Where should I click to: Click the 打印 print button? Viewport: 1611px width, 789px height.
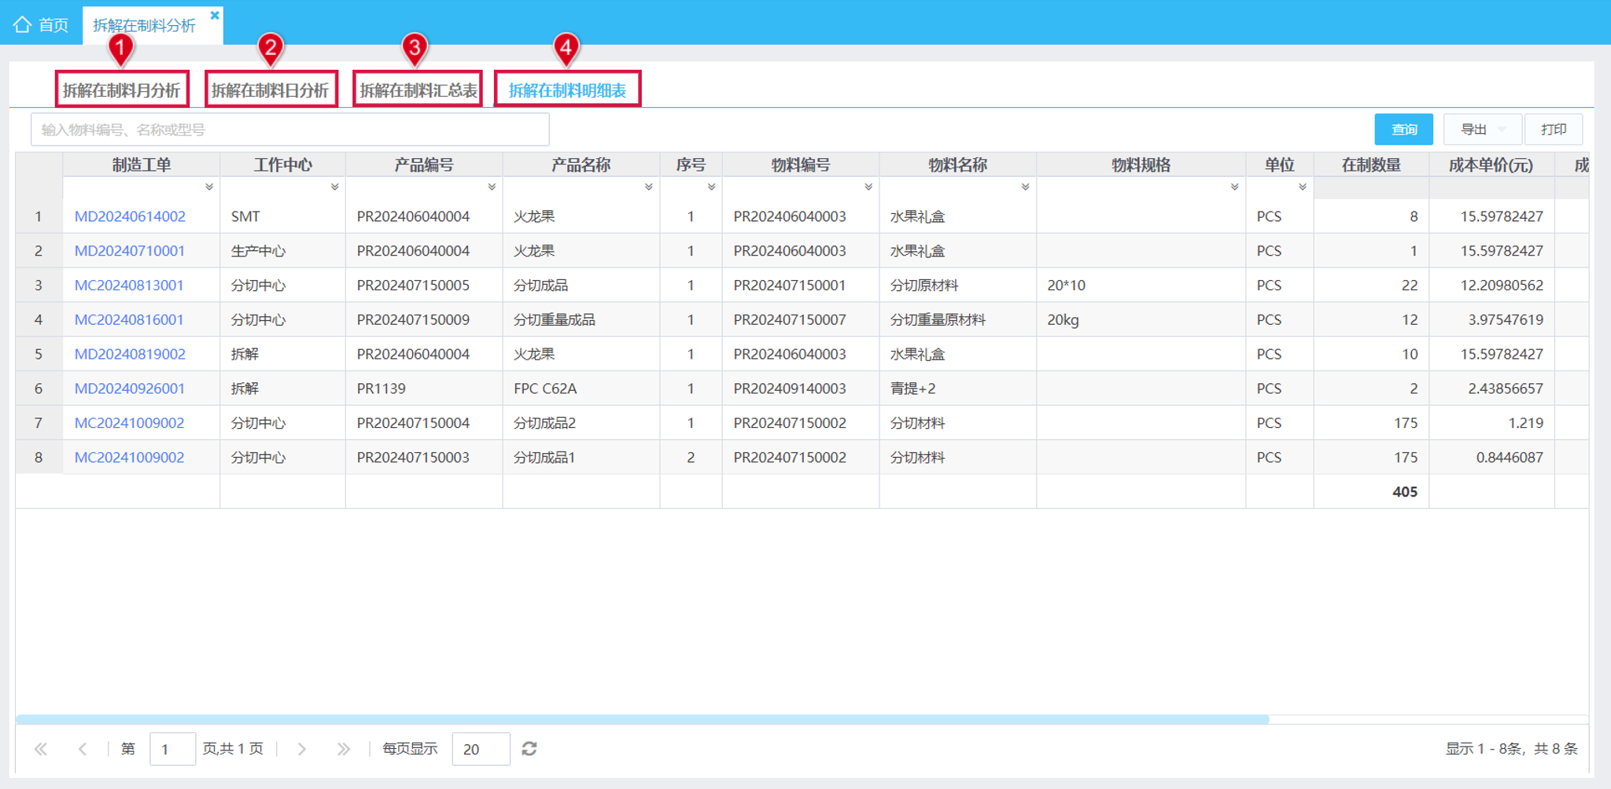point(1554,129)
